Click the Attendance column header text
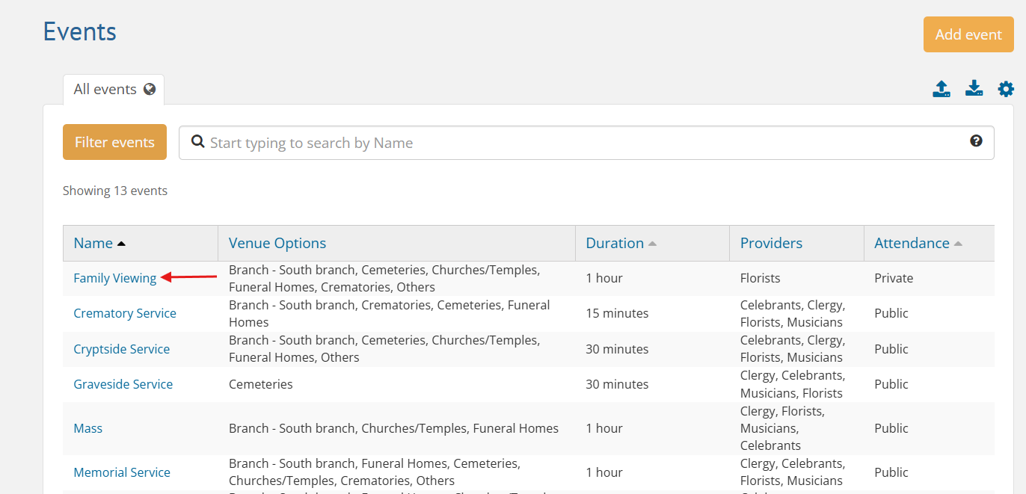This screenshot has height=494, width=1026. (912, 243)
